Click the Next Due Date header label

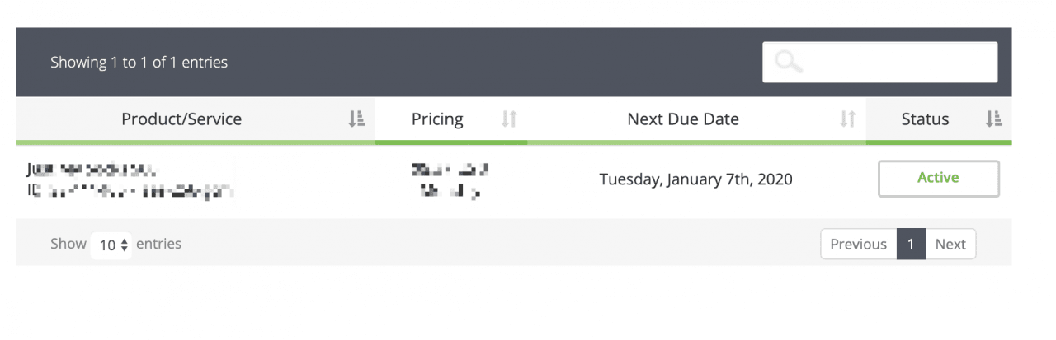coord(683,119)
